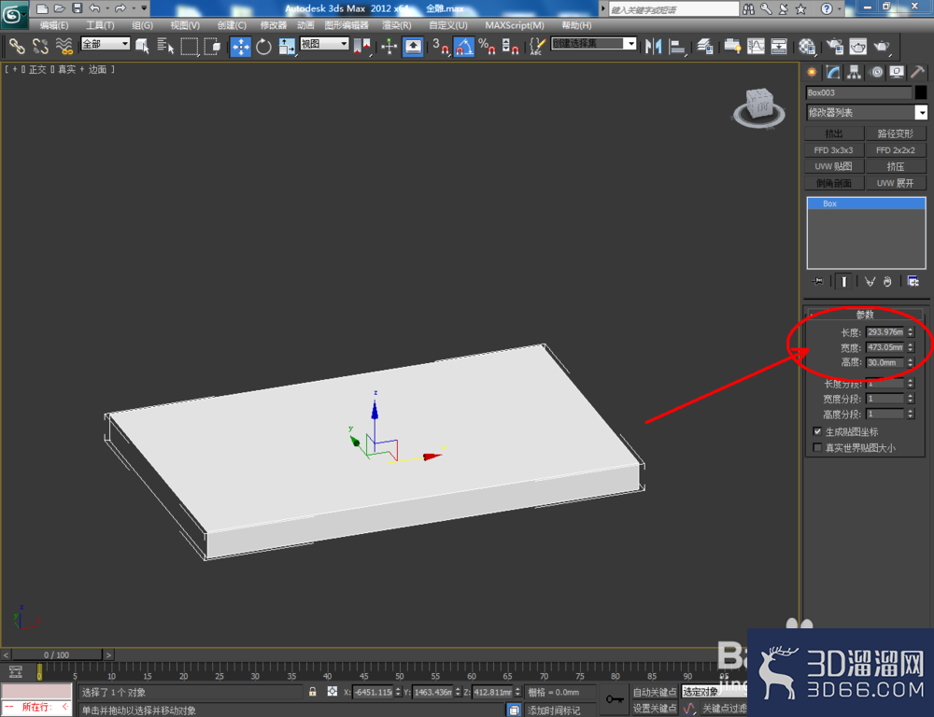Screen dimensions: 934x717
Task: Open the Layer Manager
Action: [x=705, y=47]
